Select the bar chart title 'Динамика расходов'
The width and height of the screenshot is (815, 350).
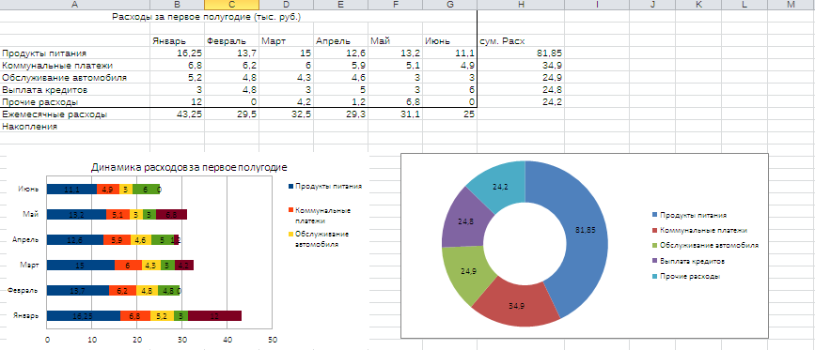(189, 167)
